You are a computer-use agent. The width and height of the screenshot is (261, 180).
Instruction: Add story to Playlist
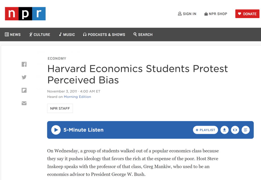click(x=205, y=130)
